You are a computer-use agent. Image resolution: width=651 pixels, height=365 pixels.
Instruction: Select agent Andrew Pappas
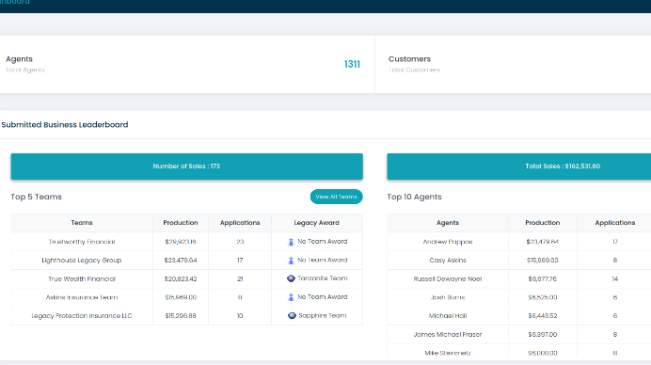(x=448, y=242)
